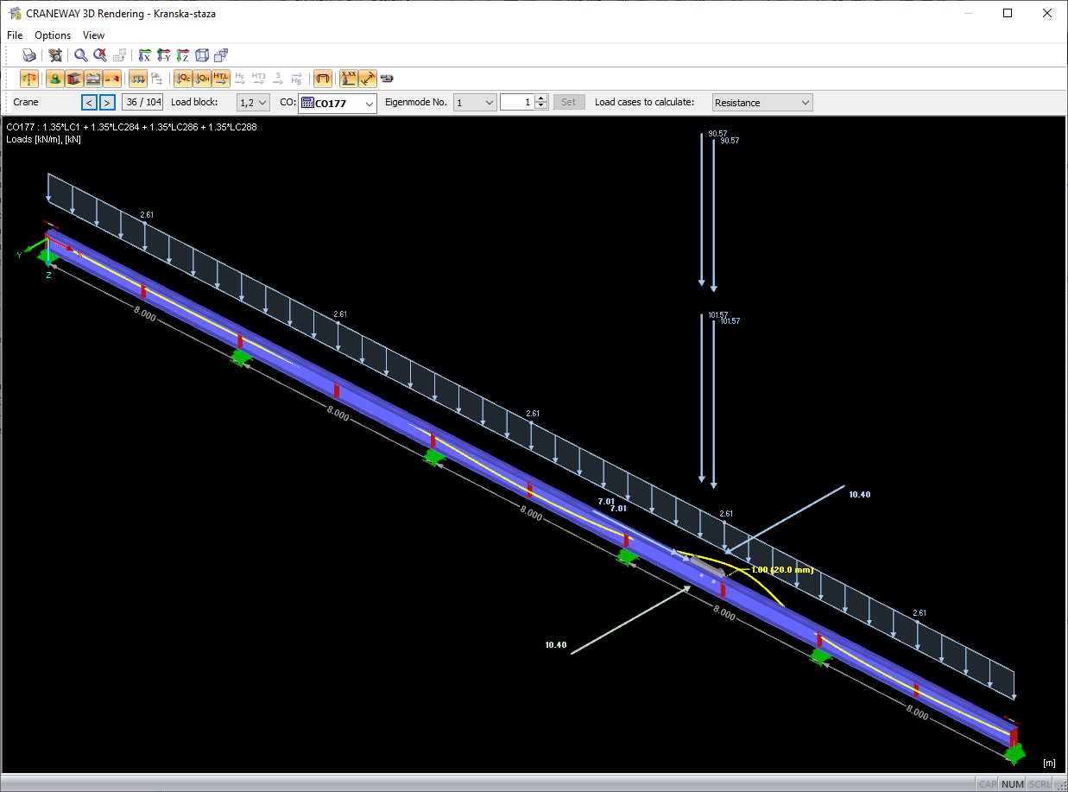Screen dimensions: 1068x792
Task: Click the horizontal crane load QH icon
Action: coord(203,78)
